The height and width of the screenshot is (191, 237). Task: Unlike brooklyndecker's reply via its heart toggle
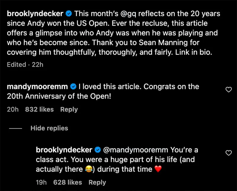(229, 153)
